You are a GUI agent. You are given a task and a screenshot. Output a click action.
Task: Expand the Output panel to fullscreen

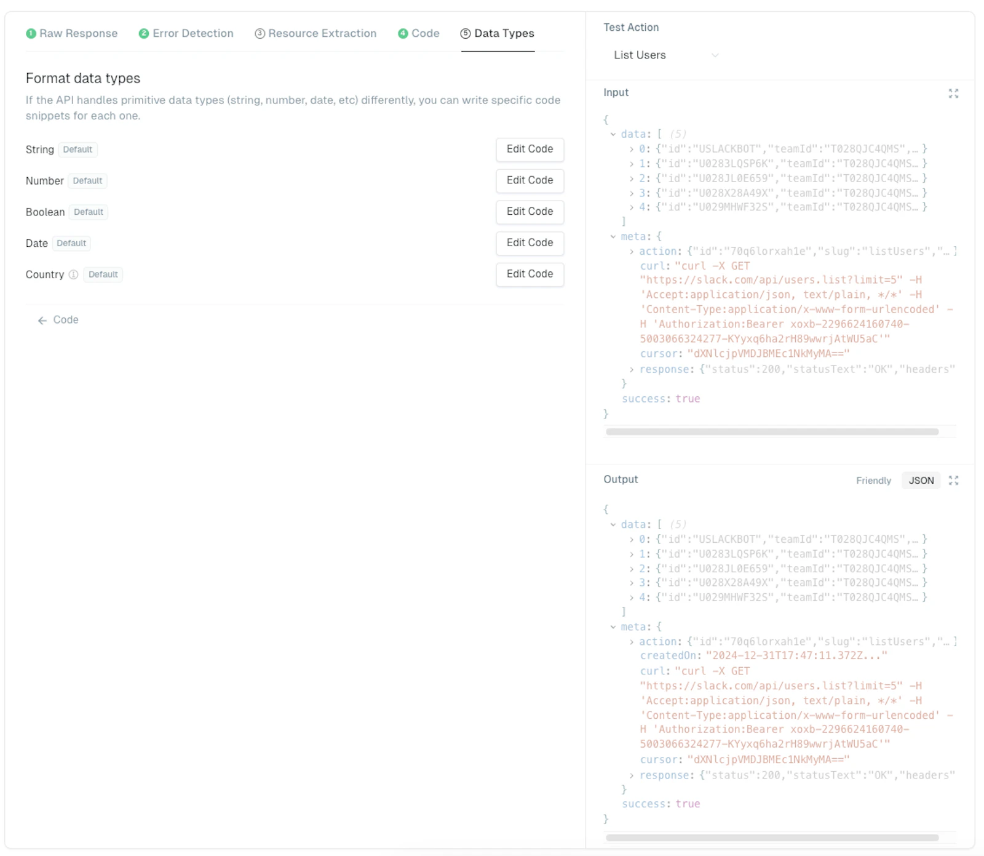point(953,481)
